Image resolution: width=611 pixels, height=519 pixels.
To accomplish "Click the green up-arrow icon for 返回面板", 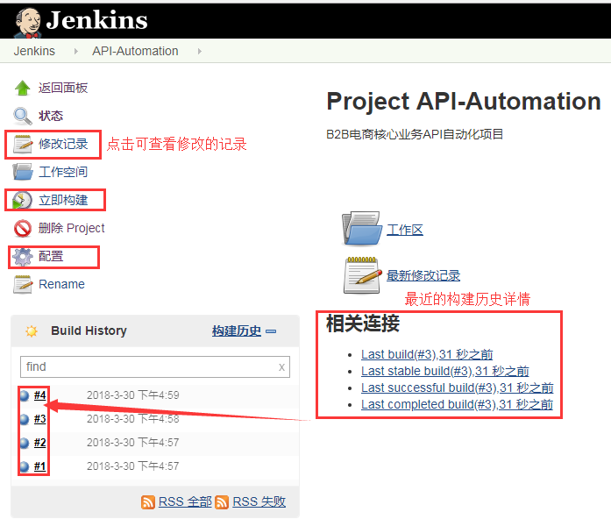I will pos(22,88).
